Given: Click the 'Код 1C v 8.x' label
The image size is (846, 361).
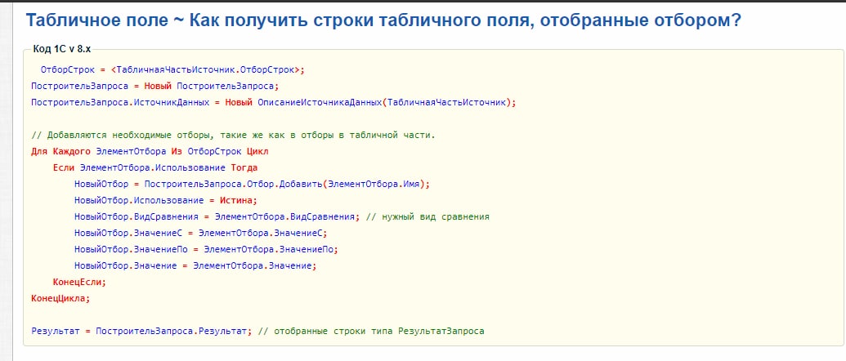Looking at the screenshot, I should click(61, 49).
